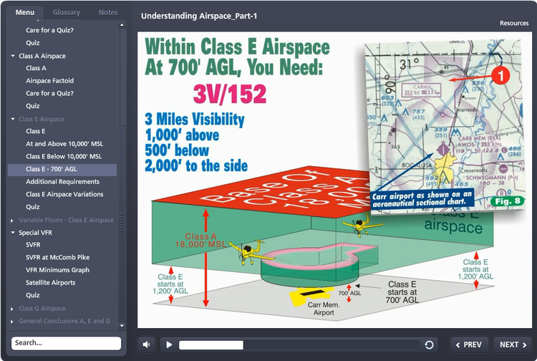This screenshot has height=361, width=537.
Task: Open the Resources link
Action: click(514, 23)
